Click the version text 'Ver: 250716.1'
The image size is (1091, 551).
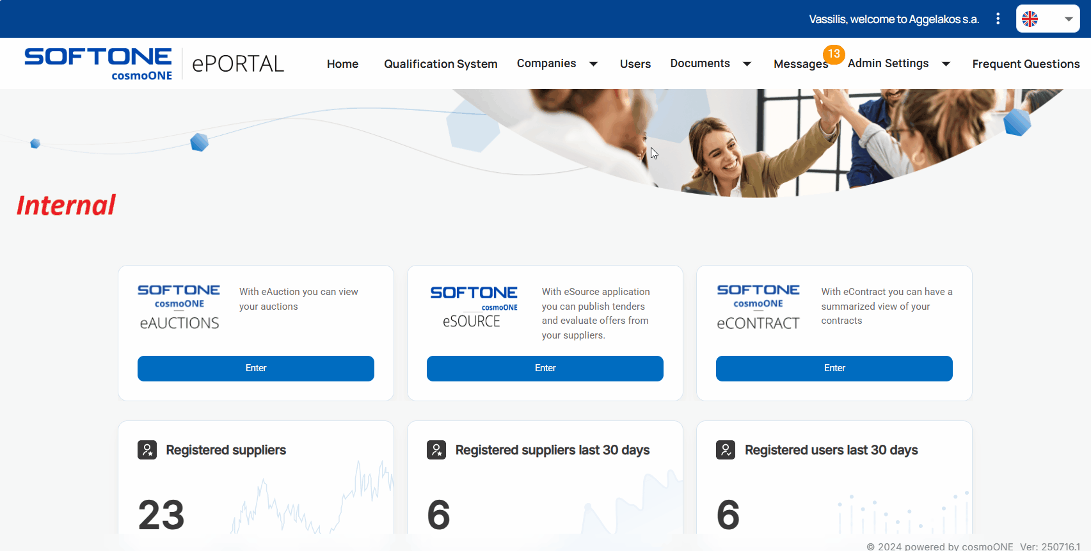click(1049, 546)
